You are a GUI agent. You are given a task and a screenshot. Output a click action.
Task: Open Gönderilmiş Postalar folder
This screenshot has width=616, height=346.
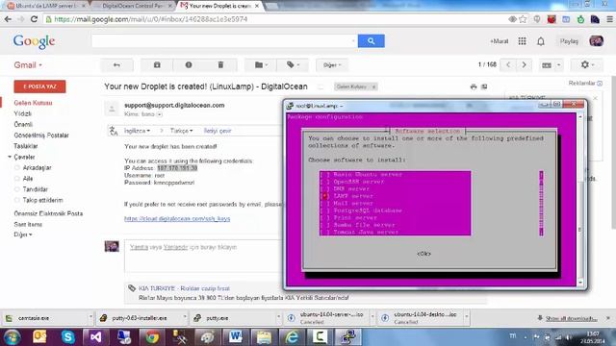click(41, 136)
